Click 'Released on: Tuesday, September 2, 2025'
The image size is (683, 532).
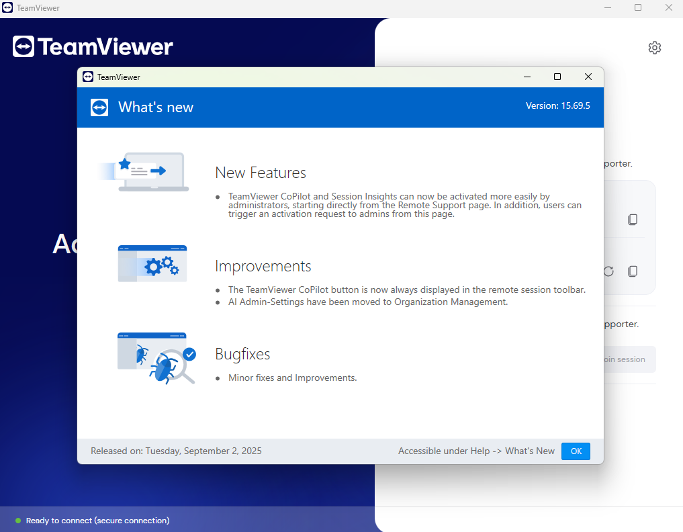(176, 451)
